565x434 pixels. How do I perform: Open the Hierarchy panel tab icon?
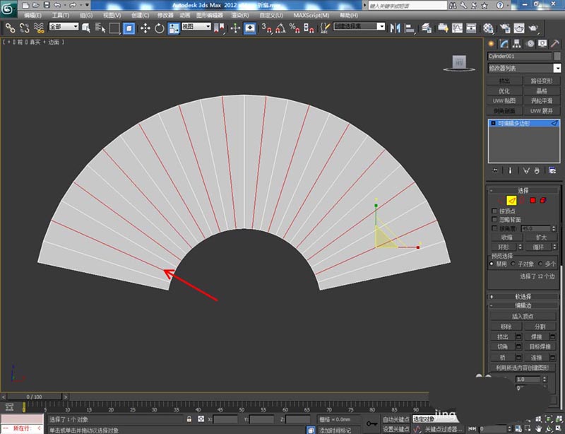(x=516, y=44)
